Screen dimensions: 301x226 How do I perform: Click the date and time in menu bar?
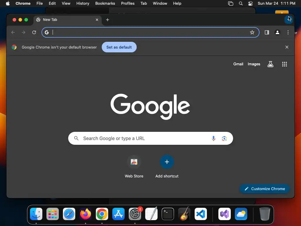click(x=276, y=3)
